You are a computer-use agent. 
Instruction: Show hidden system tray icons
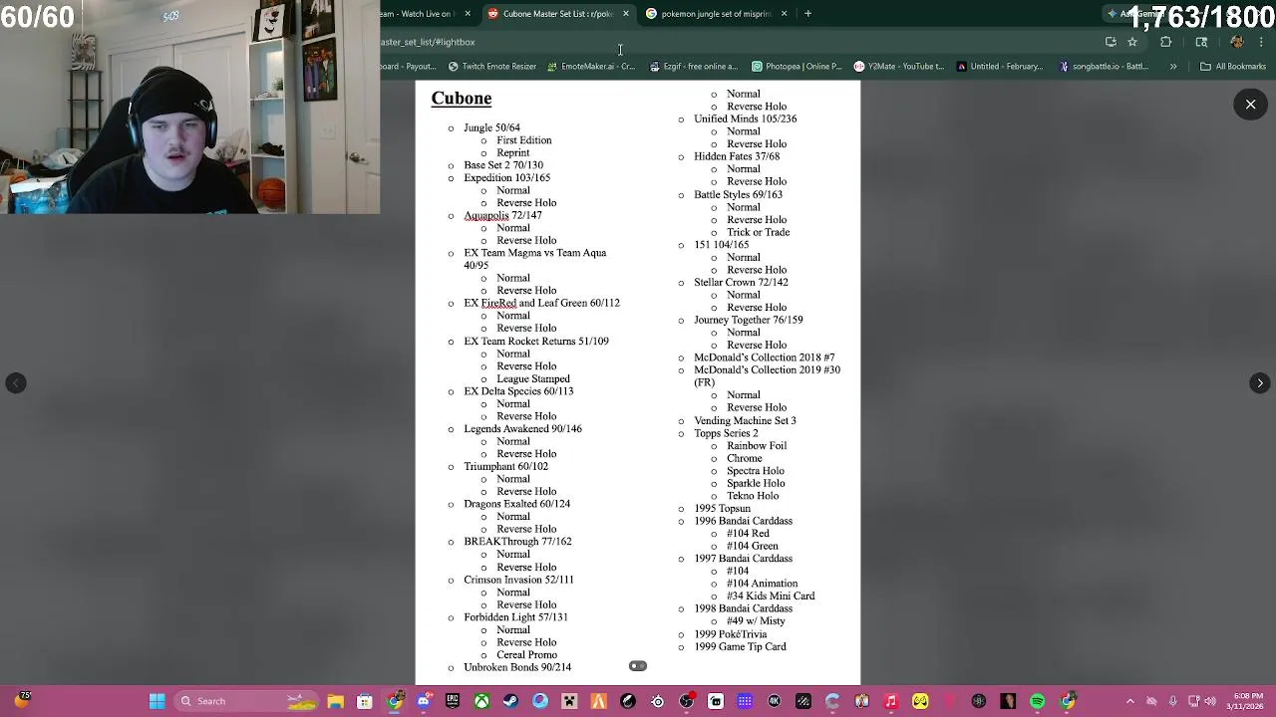[x=1129, y=701]
